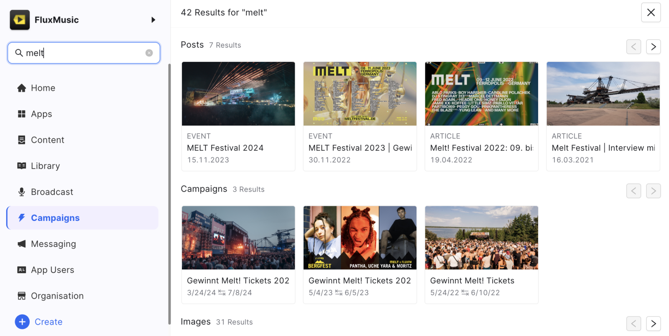Click the App Users card icon

click(22, 270)
